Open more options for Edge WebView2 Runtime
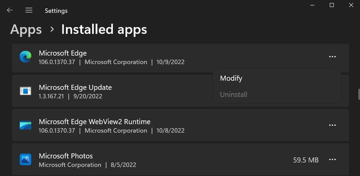This screenshot has height=176, width=360. [333, 125]
